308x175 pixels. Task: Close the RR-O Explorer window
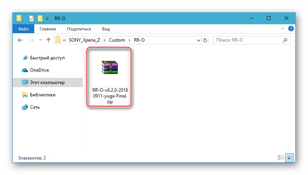pos(286,18)
